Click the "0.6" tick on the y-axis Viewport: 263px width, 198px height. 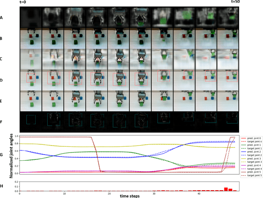[x=16, y=151]
